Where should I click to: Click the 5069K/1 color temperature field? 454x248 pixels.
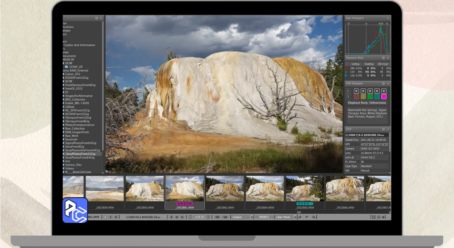pos(264,217)
